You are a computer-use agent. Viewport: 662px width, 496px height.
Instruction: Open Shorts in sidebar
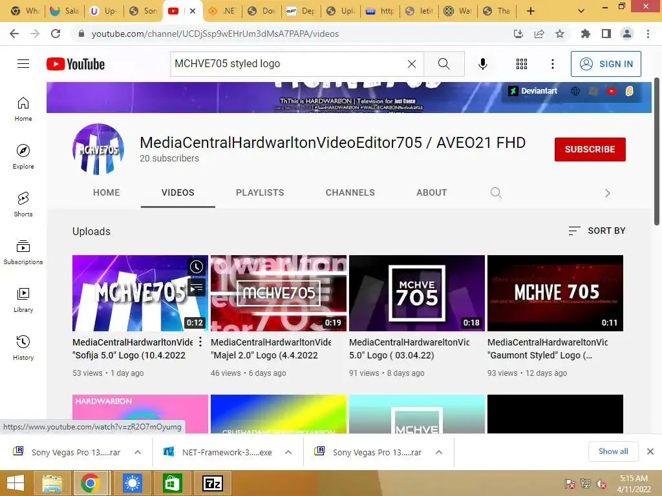pyautogui.click(x=23, y=204)
